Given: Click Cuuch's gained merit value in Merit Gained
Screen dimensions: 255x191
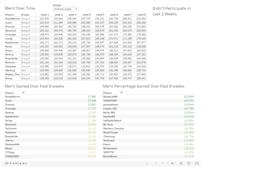Looking at the screenshot, I should tap(92, 100).
